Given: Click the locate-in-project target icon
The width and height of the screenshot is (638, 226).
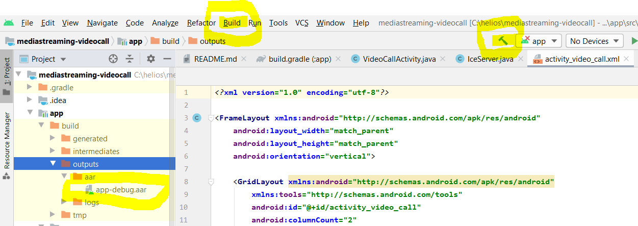Looking at the screenshot, I should tap(113, 59).
